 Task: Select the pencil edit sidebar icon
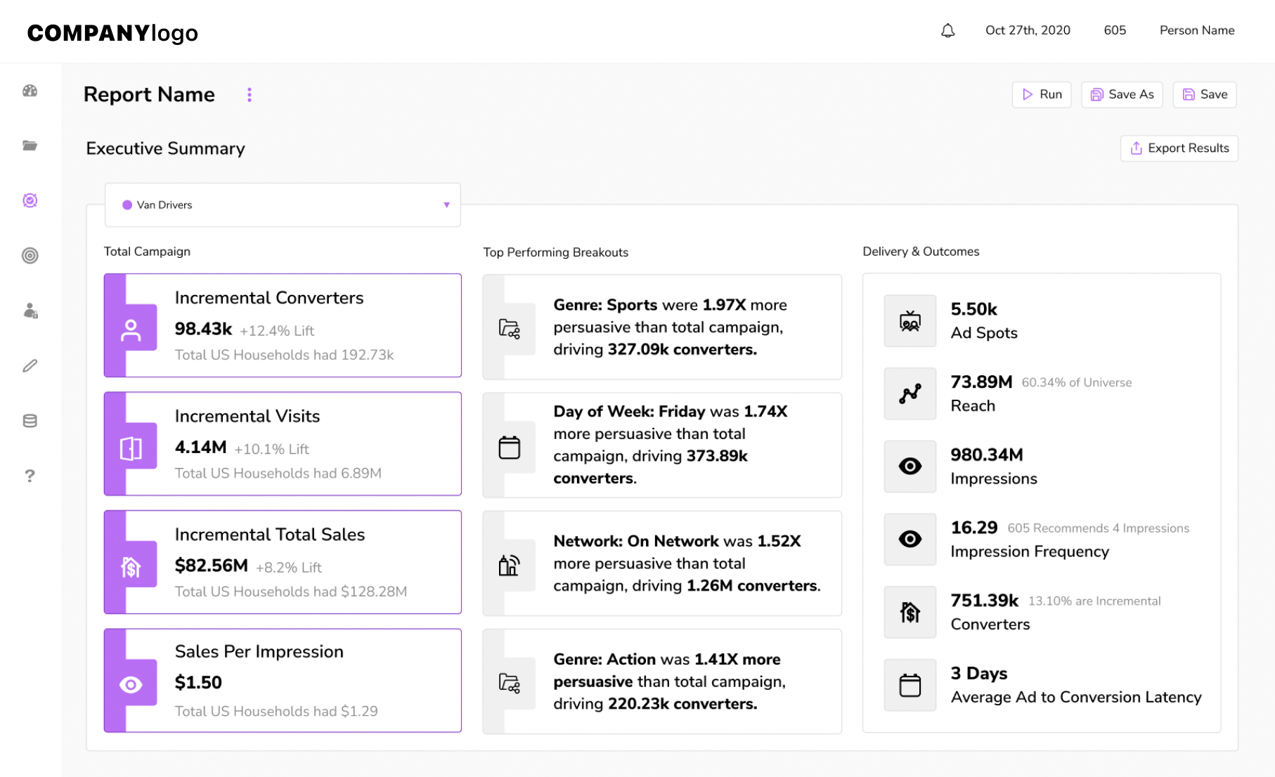(30, 365)
